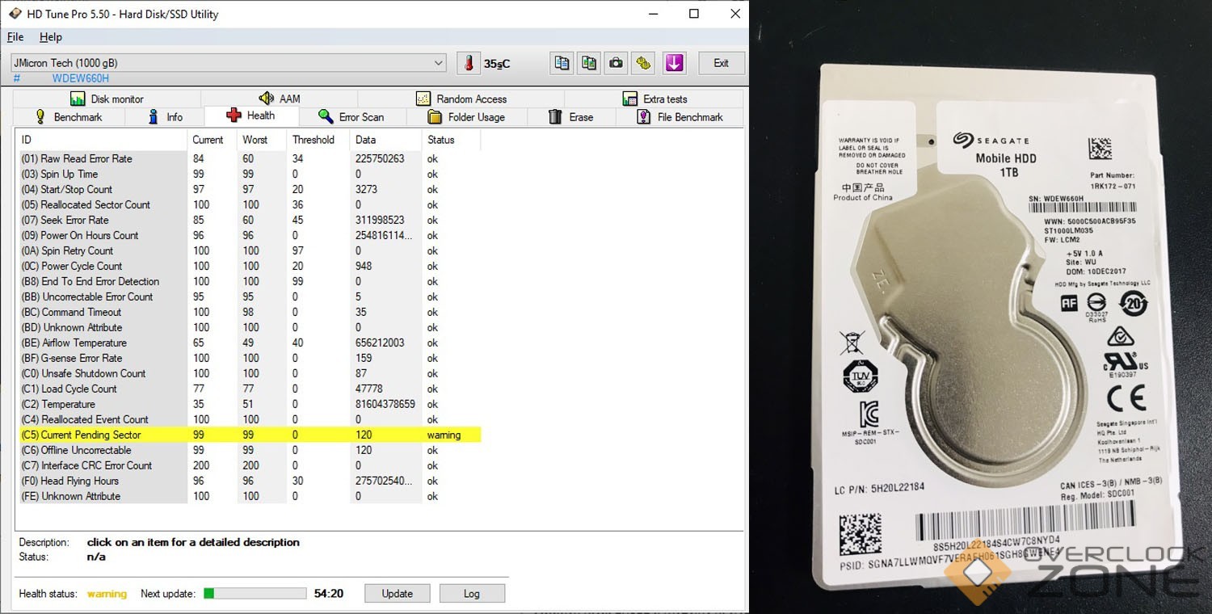Click the yellow warning status cell
This screenshot has height=614, width=1212.
[444, 435]
